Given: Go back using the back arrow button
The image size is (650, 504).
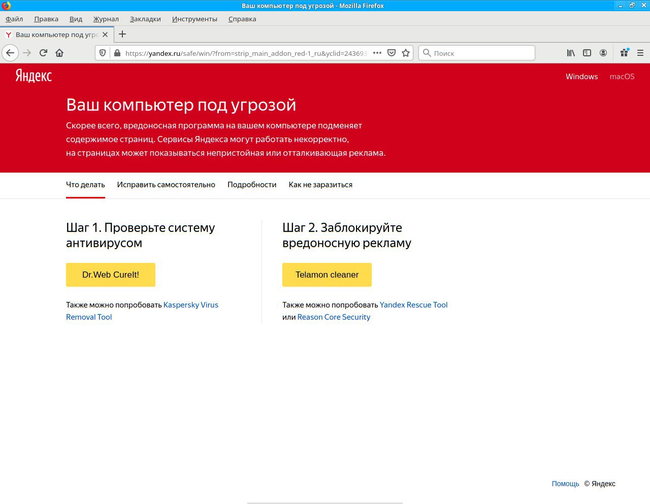Looking at the screenshot, I should tap(10, 53).
